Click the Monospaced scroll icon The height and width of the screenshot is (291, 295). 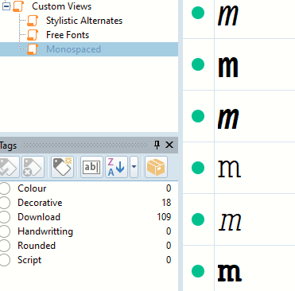pyautogui.click(x=33, y=49)
